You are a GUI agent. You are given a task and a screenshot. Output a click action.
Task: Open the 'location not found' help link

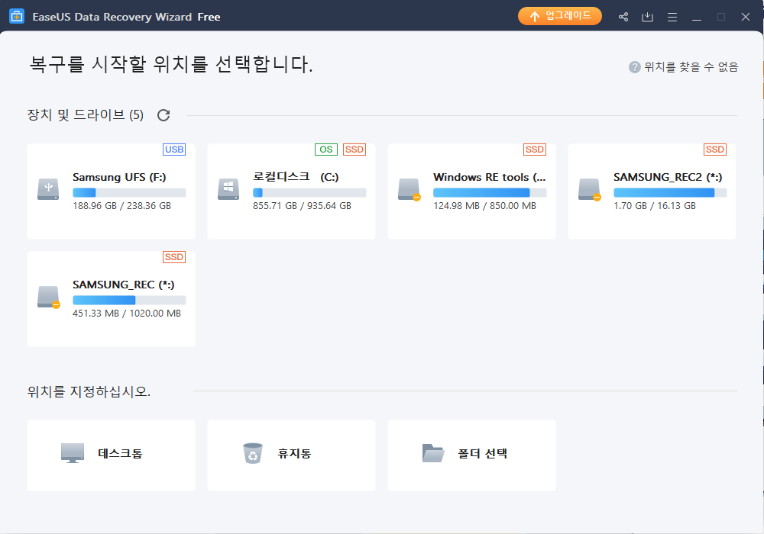[691, 66]
